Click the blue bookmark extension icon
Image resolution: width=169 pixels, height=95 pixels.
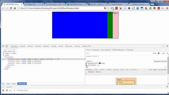(x=138, y=8)
